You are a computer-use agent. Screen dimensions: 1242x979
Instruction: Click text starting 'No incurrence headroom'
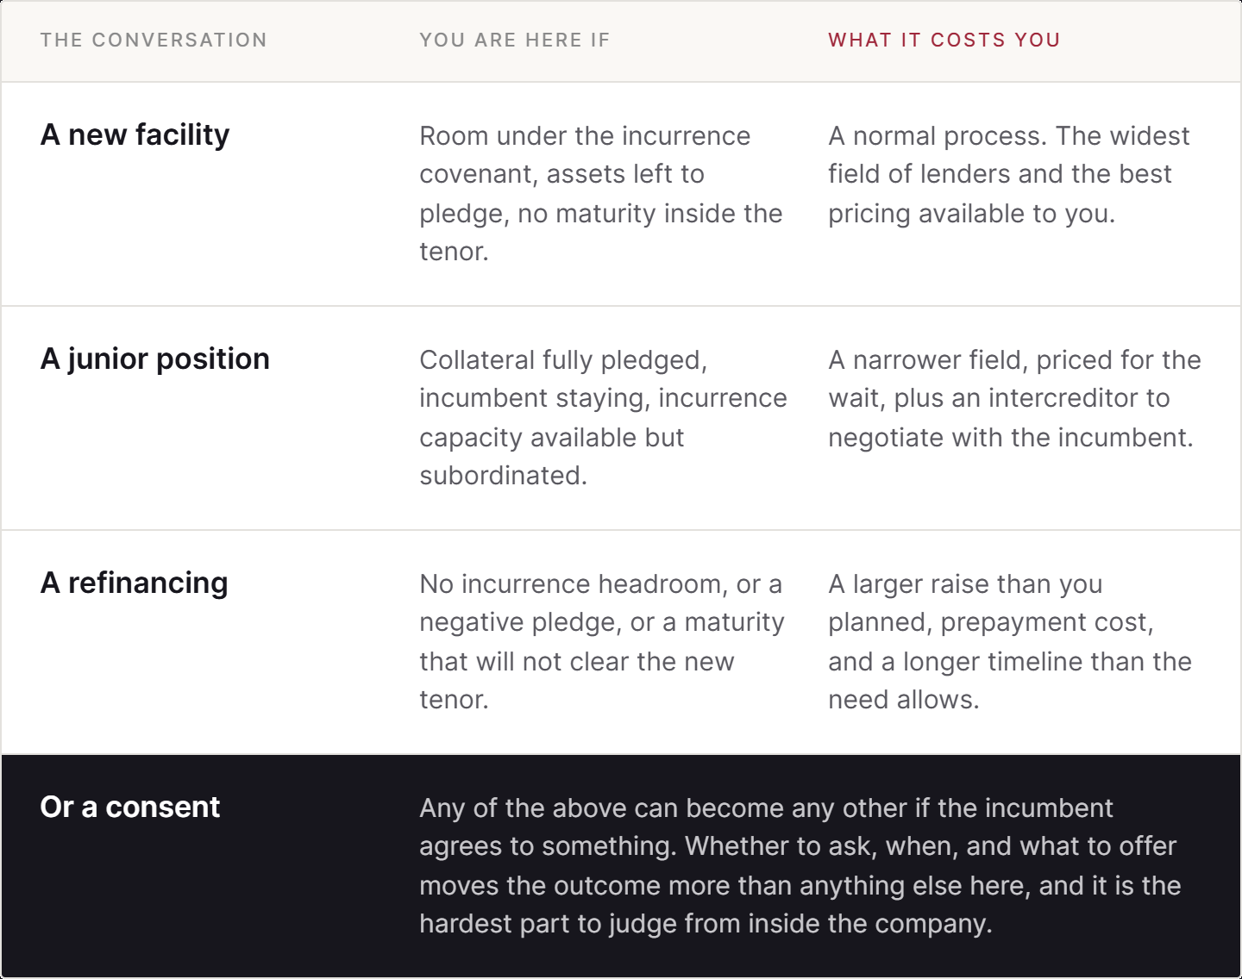(602, 642)
